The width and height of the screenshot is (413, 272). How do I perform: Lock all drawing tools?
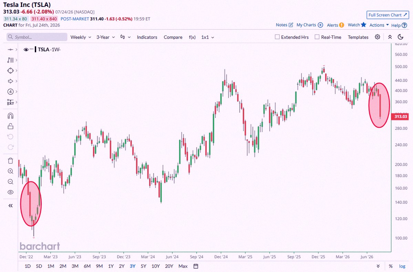pyautogui.click(x=10, y=126)
